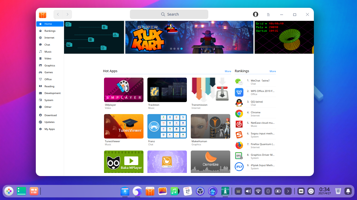Open the Updates page

(50, 122)
